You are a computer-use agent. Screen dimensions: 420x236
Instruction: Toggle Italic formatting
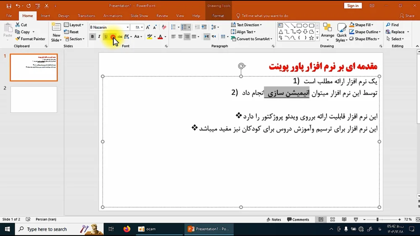pos(99,36)
